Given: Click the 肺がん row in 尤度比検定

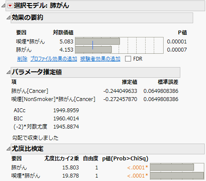Looking at the screenshot, I should [19, 168].
